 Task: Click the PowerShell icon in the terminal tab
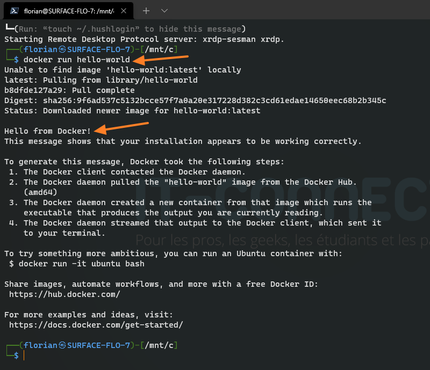coord(15,11)
